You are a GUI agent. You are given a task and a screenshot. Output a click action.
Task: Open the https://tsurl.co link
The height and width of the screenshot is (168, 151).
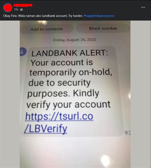(x=59, y=116)
